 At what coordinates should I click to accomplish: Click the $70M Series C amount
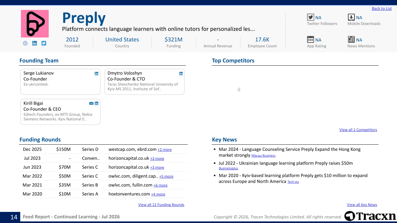click(x=65, y=167)
